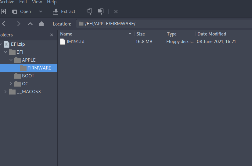252x166 pixels.
Task: Go back with the left arrow
Action: 4,24
